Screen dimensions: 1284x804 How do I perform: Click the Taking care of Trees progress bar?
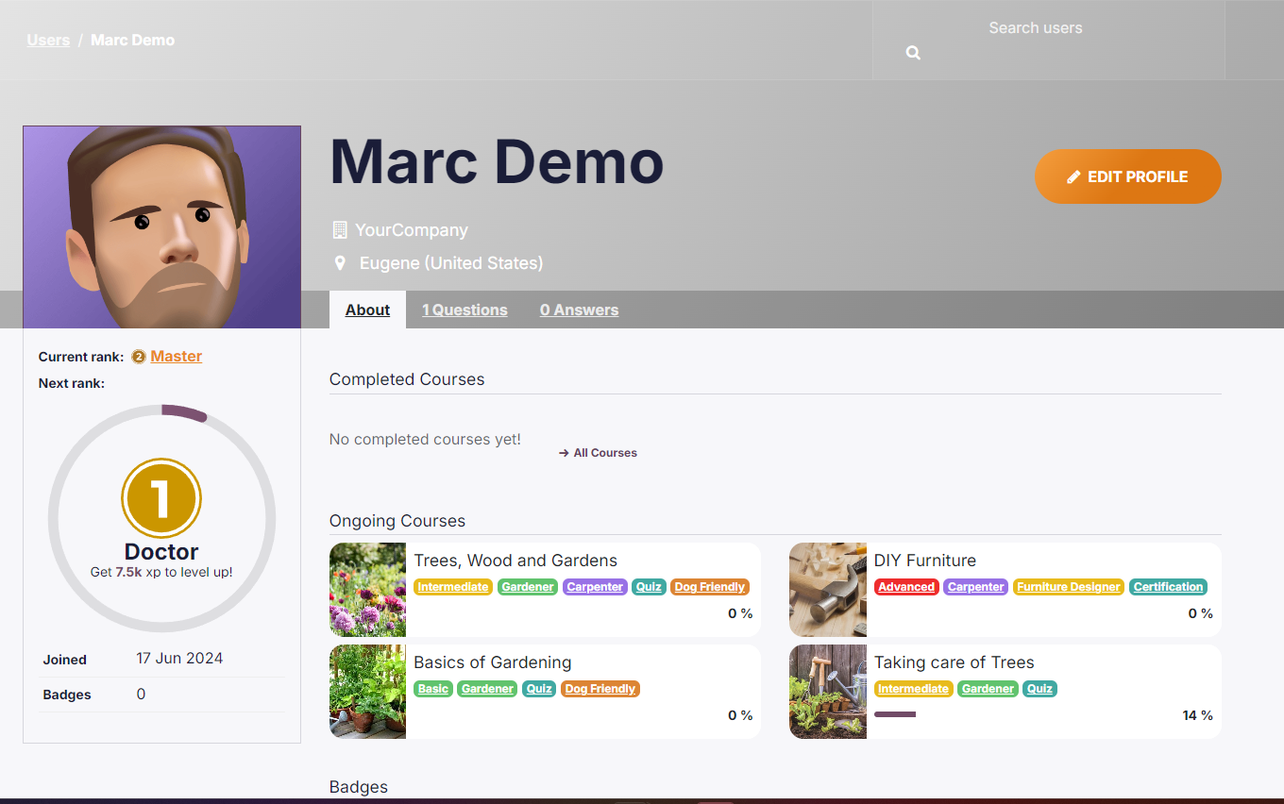pos(895,714)
